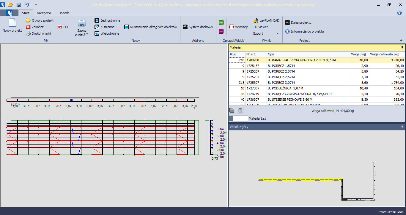Pin the Materiał panel
The image size is (406, 215).
point(402,47)
